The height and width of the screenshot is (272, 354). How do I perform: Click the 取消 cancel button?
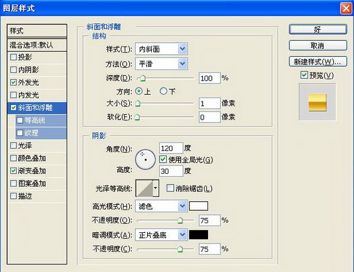click(x=318, y=46)
